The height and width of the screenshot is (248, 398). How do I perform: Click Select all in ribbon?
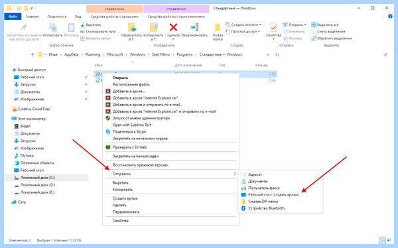pyautogui.click(x=325, y=25)
